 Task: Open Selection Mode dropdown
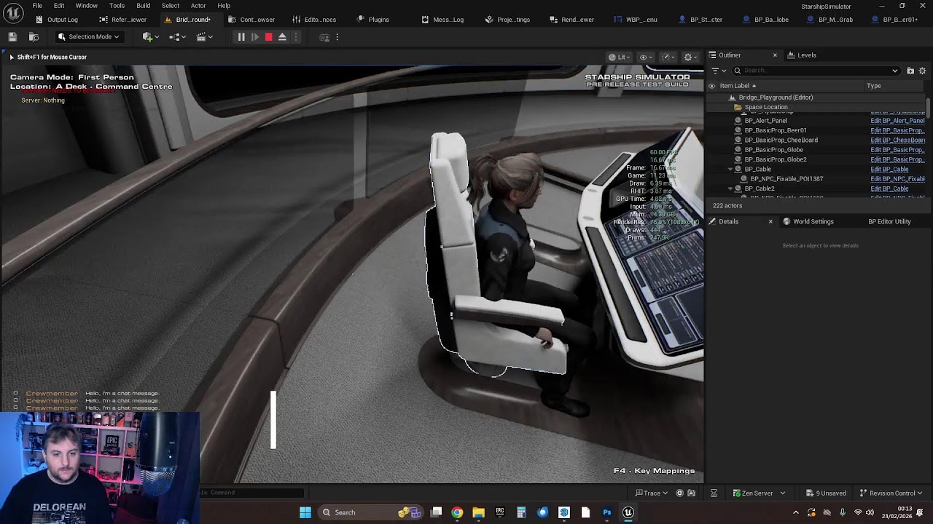(88, 37)
